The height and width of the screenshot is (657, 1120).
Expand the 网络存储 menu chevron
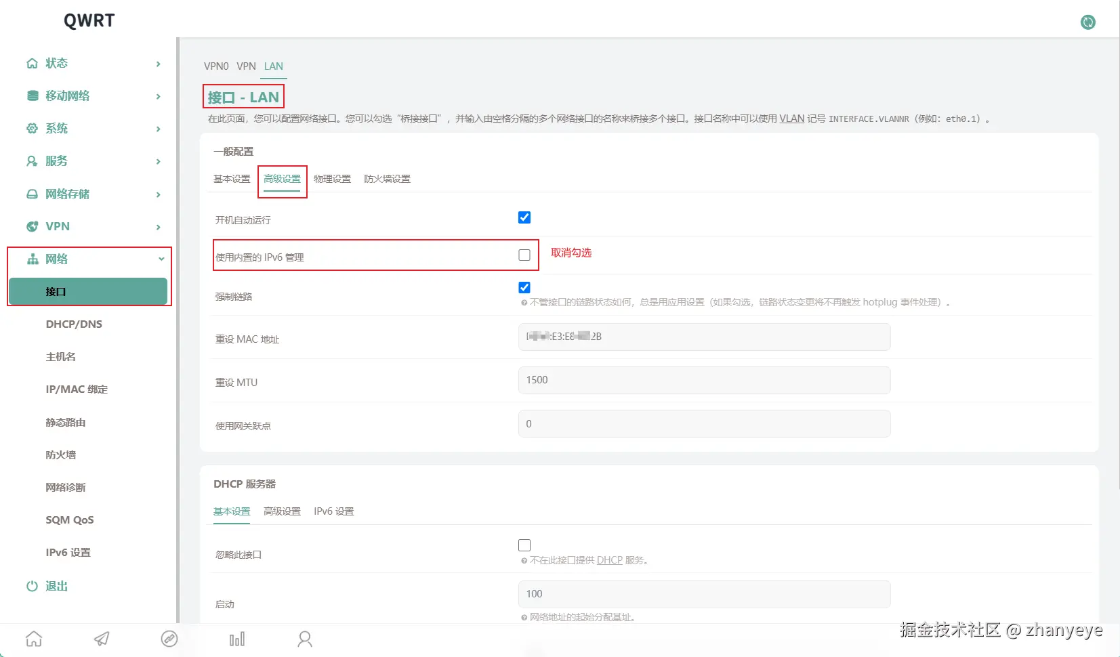[x=159, y=194]
